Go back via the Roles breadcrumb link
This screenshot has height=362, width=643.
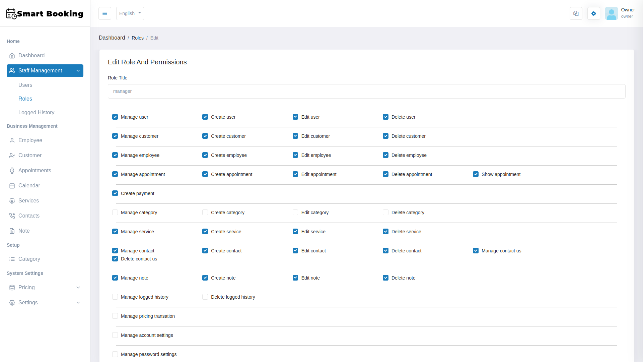click(x=138, y=38)
